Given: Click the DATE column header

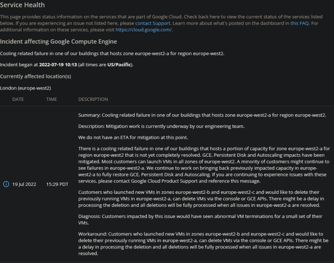Looking at the screenshot, I should 18,99.
